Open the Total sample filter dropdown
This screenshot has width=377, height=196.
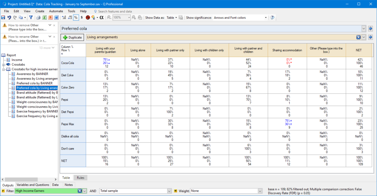169,191
